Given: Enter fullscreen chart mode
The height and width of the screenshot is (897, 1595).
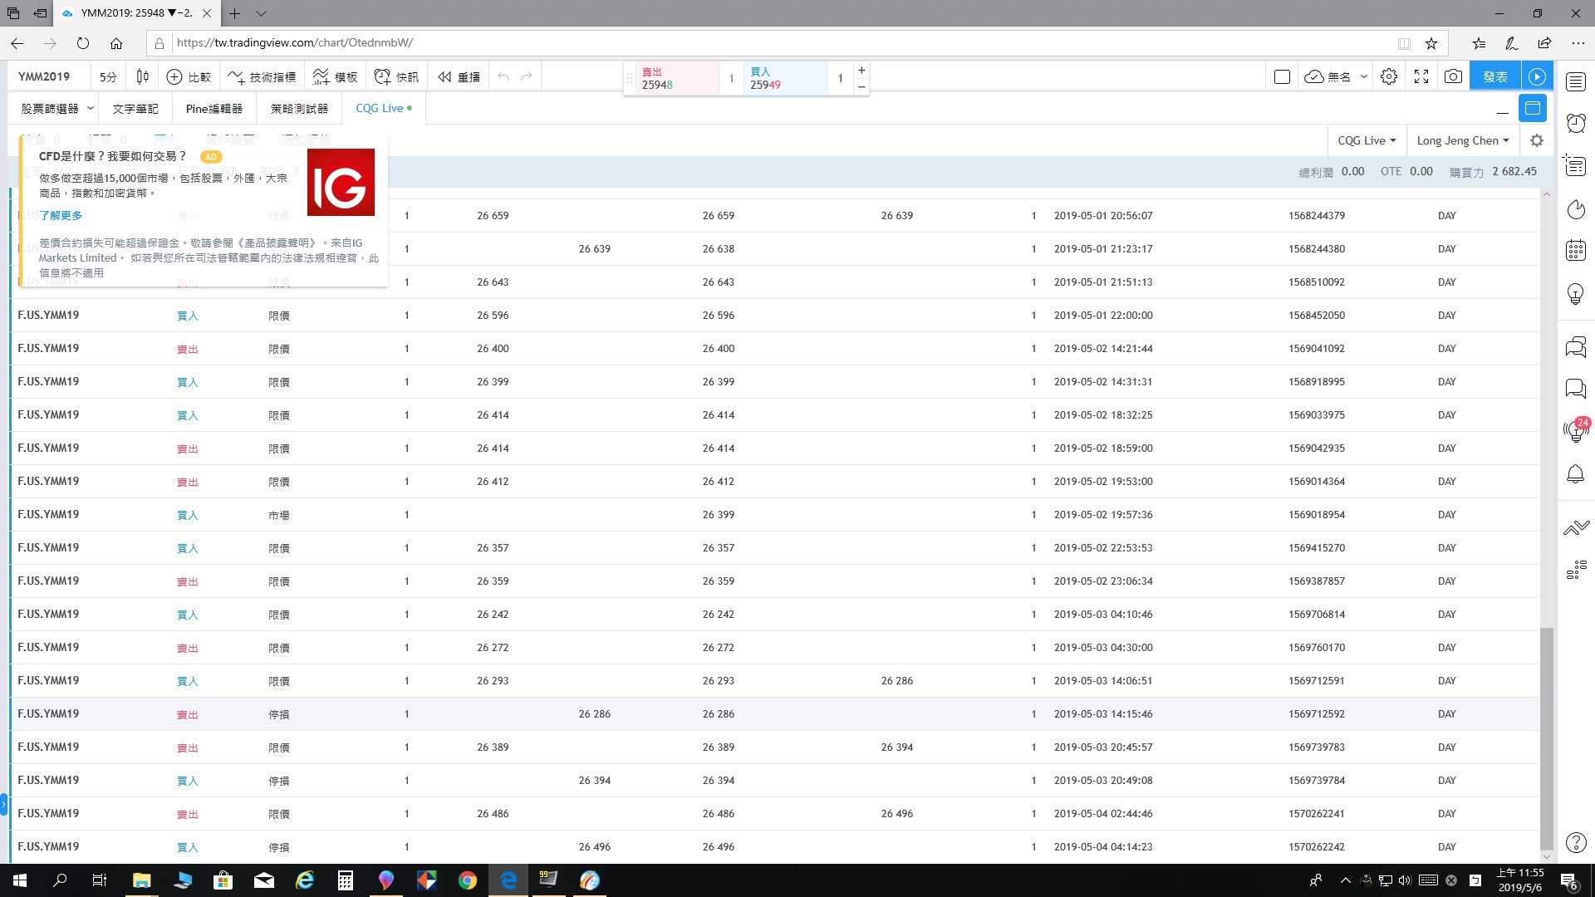Looking at the screenshot, I should (1421, 76).
